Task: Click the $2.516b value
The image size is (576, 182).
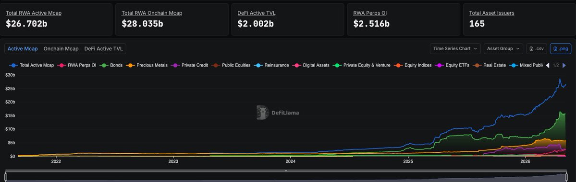Action: [x=371, y=24]
